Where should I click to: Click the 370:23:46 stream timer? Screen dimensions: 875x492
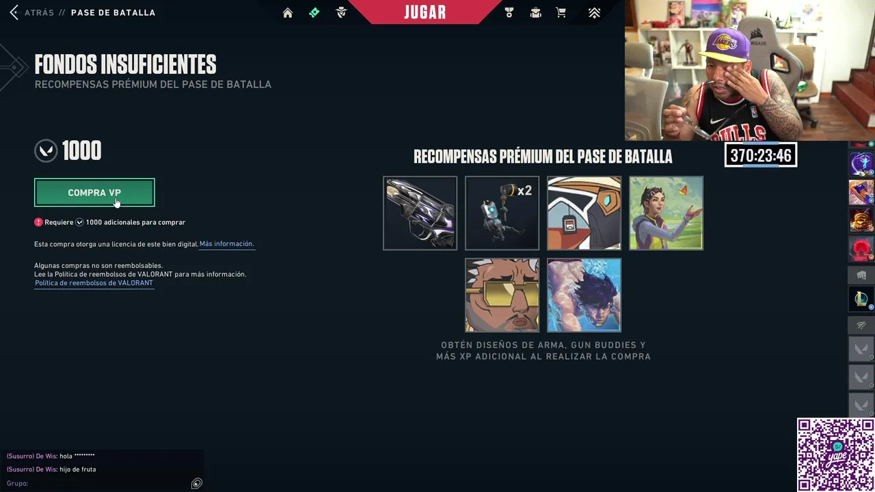coord(761,156)
